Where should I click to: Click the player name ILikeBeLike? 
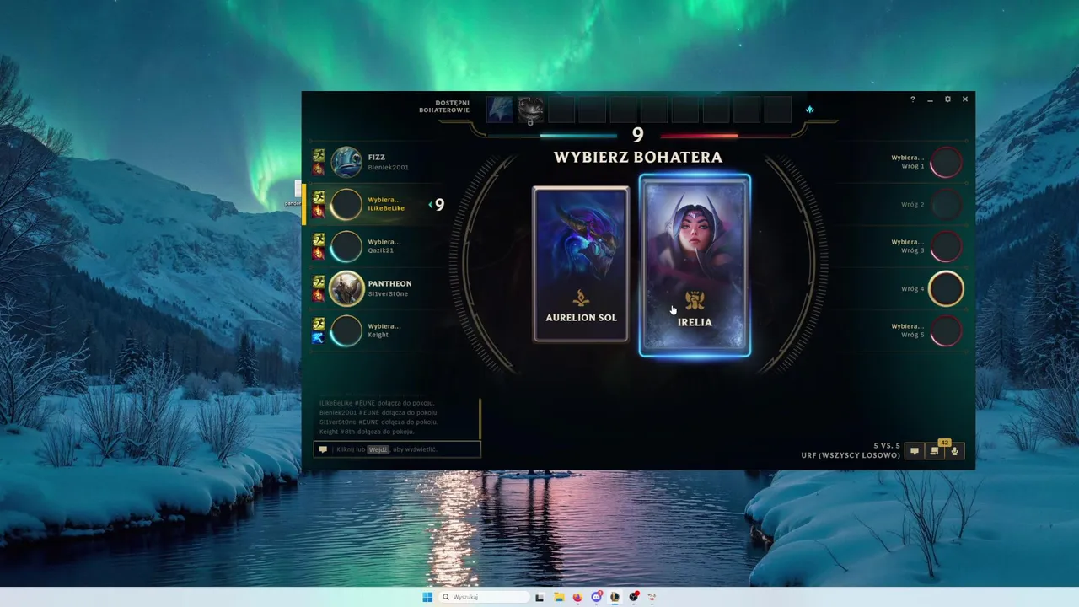pos(386,208)
